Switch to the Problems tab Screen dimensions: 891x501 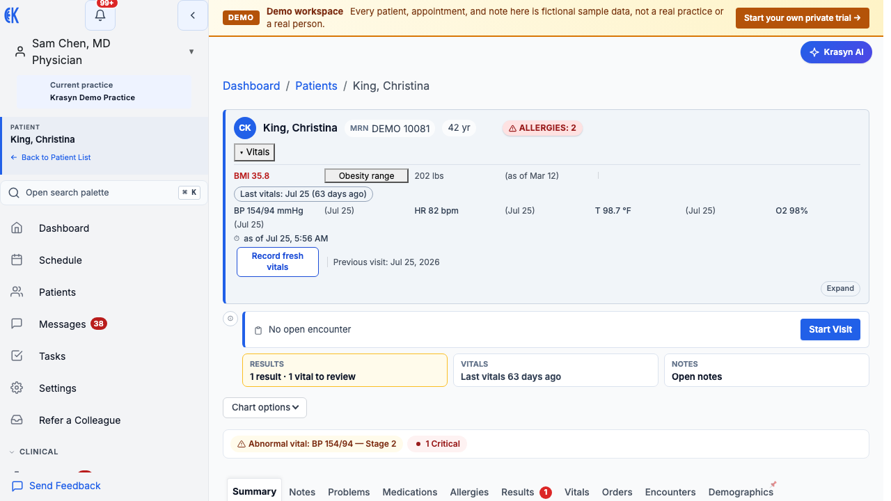[349, 492]
